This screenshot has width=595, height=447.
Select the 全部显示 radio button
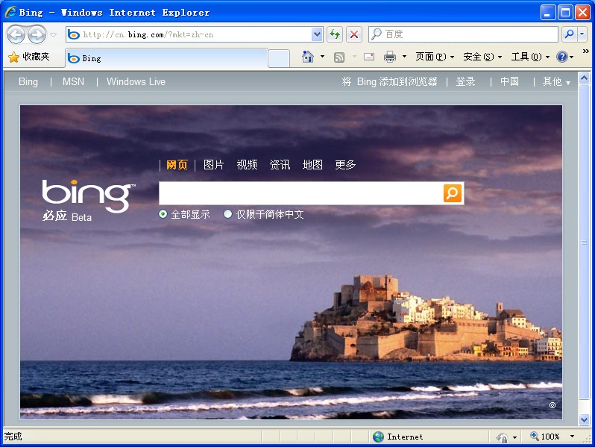point(163,214)
